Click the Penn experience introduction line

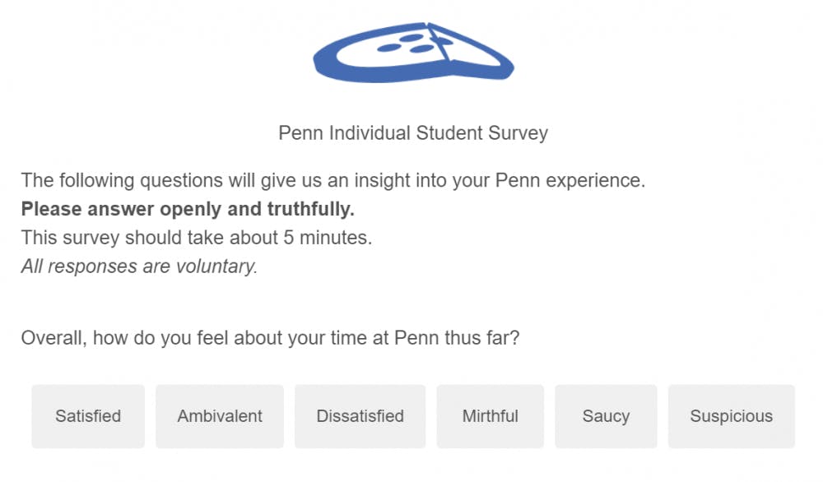click(x=333, y=180)
